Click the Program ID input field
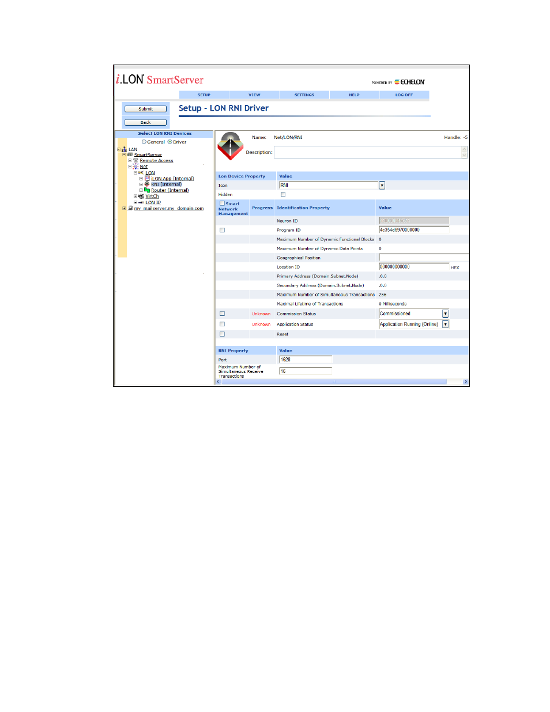The width and height of the screenshot is (550, 712). [x=413, y=230]
